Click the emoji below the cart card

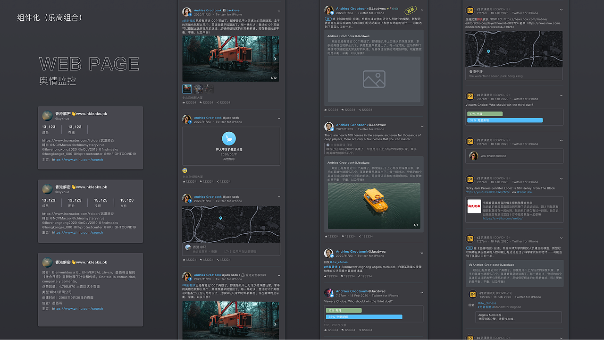[185, 170]
